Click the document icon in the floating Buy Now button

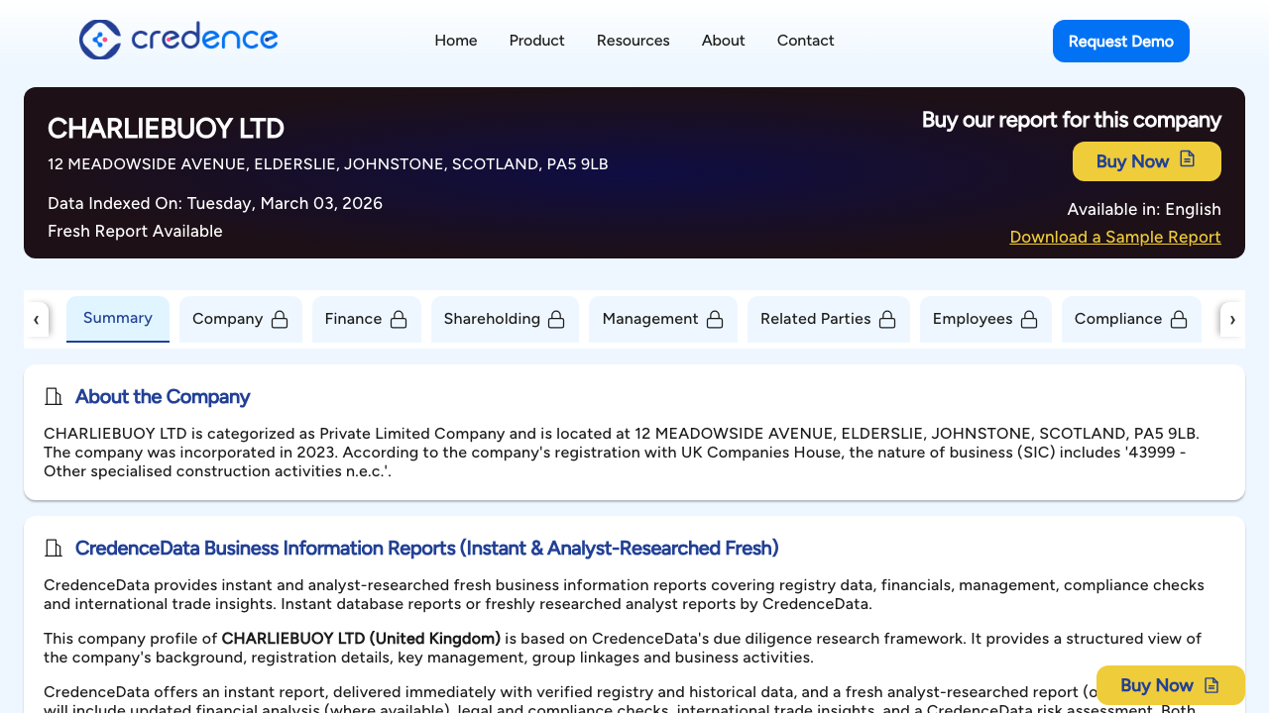1211,684
